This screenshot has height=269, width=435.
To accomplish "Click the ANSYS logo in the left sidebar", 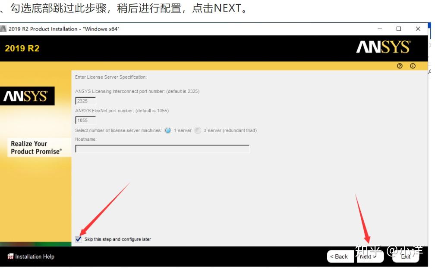I will coord(28,96).
